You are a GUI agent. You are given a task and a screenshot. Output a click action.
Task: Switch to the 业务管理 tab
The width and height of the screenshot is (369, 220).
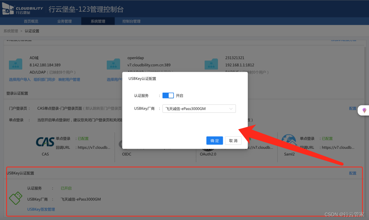pyautogui.click(x=65, y=21)
